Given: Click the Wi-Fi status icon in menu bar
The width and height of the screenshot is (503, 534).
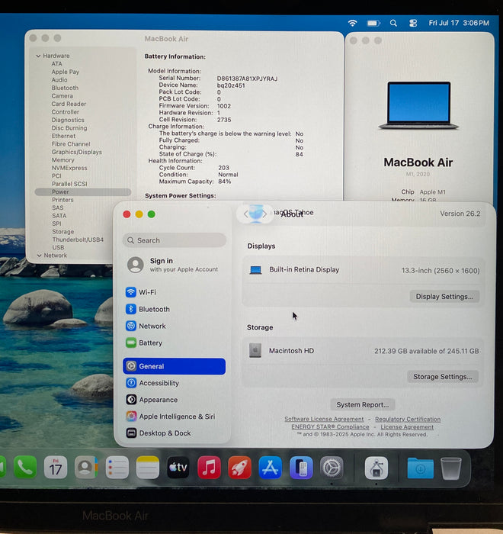Looking at the screenshot, I should 352,23.
